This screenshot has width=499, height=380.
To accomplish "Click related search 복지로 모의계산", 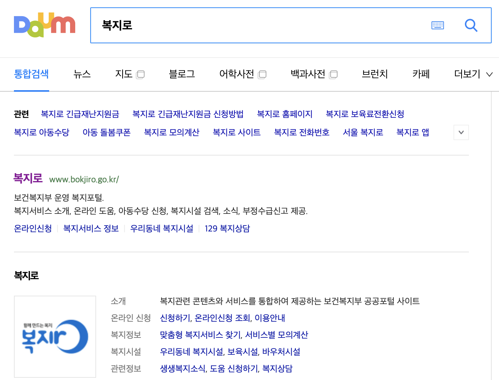I will [172, 132].
